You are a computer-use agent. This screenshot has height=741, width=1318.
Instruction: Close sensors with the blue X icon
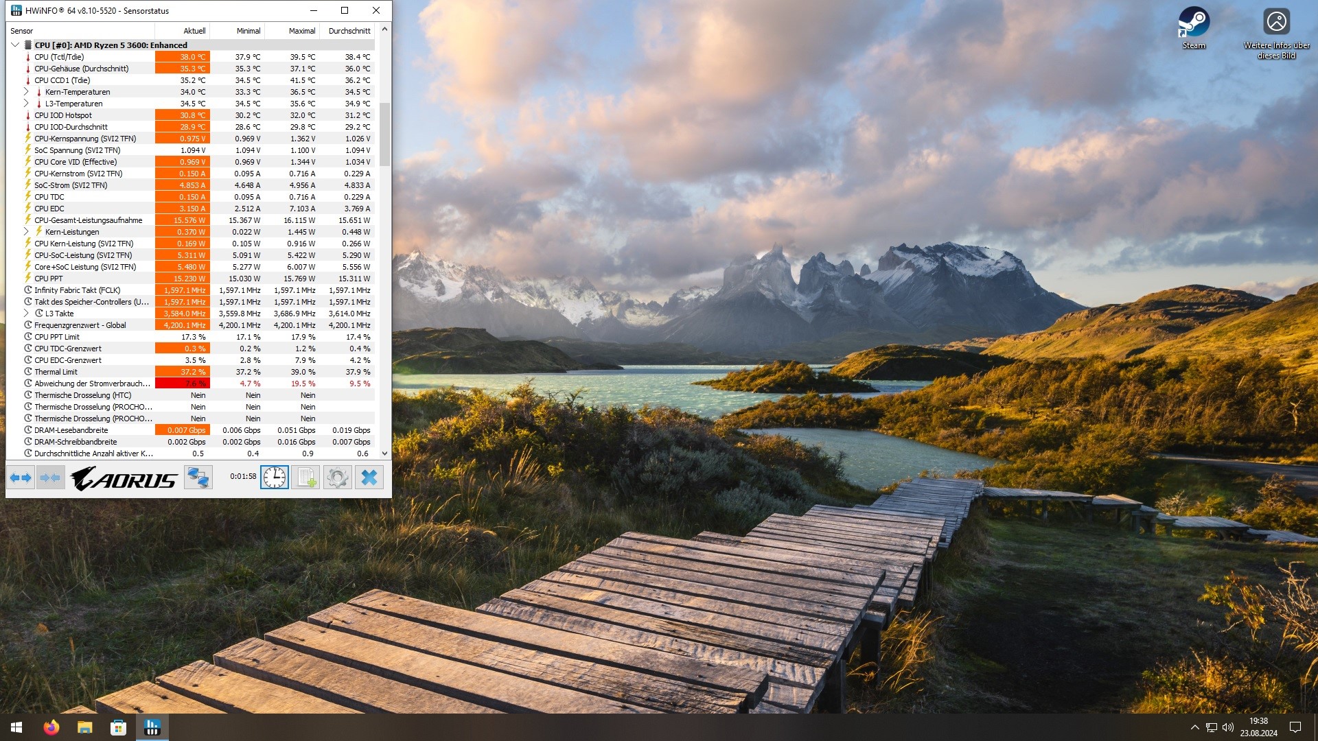click(369, 478)
